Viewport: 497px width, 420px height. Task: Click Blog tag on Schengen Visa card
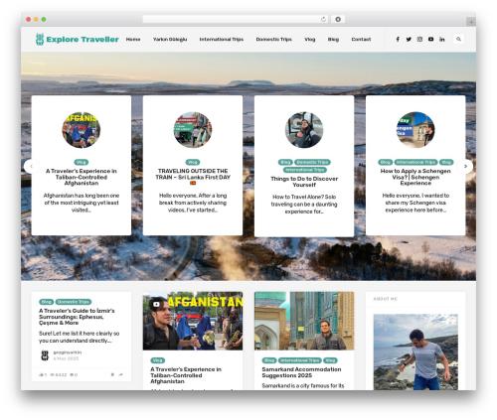386,162
